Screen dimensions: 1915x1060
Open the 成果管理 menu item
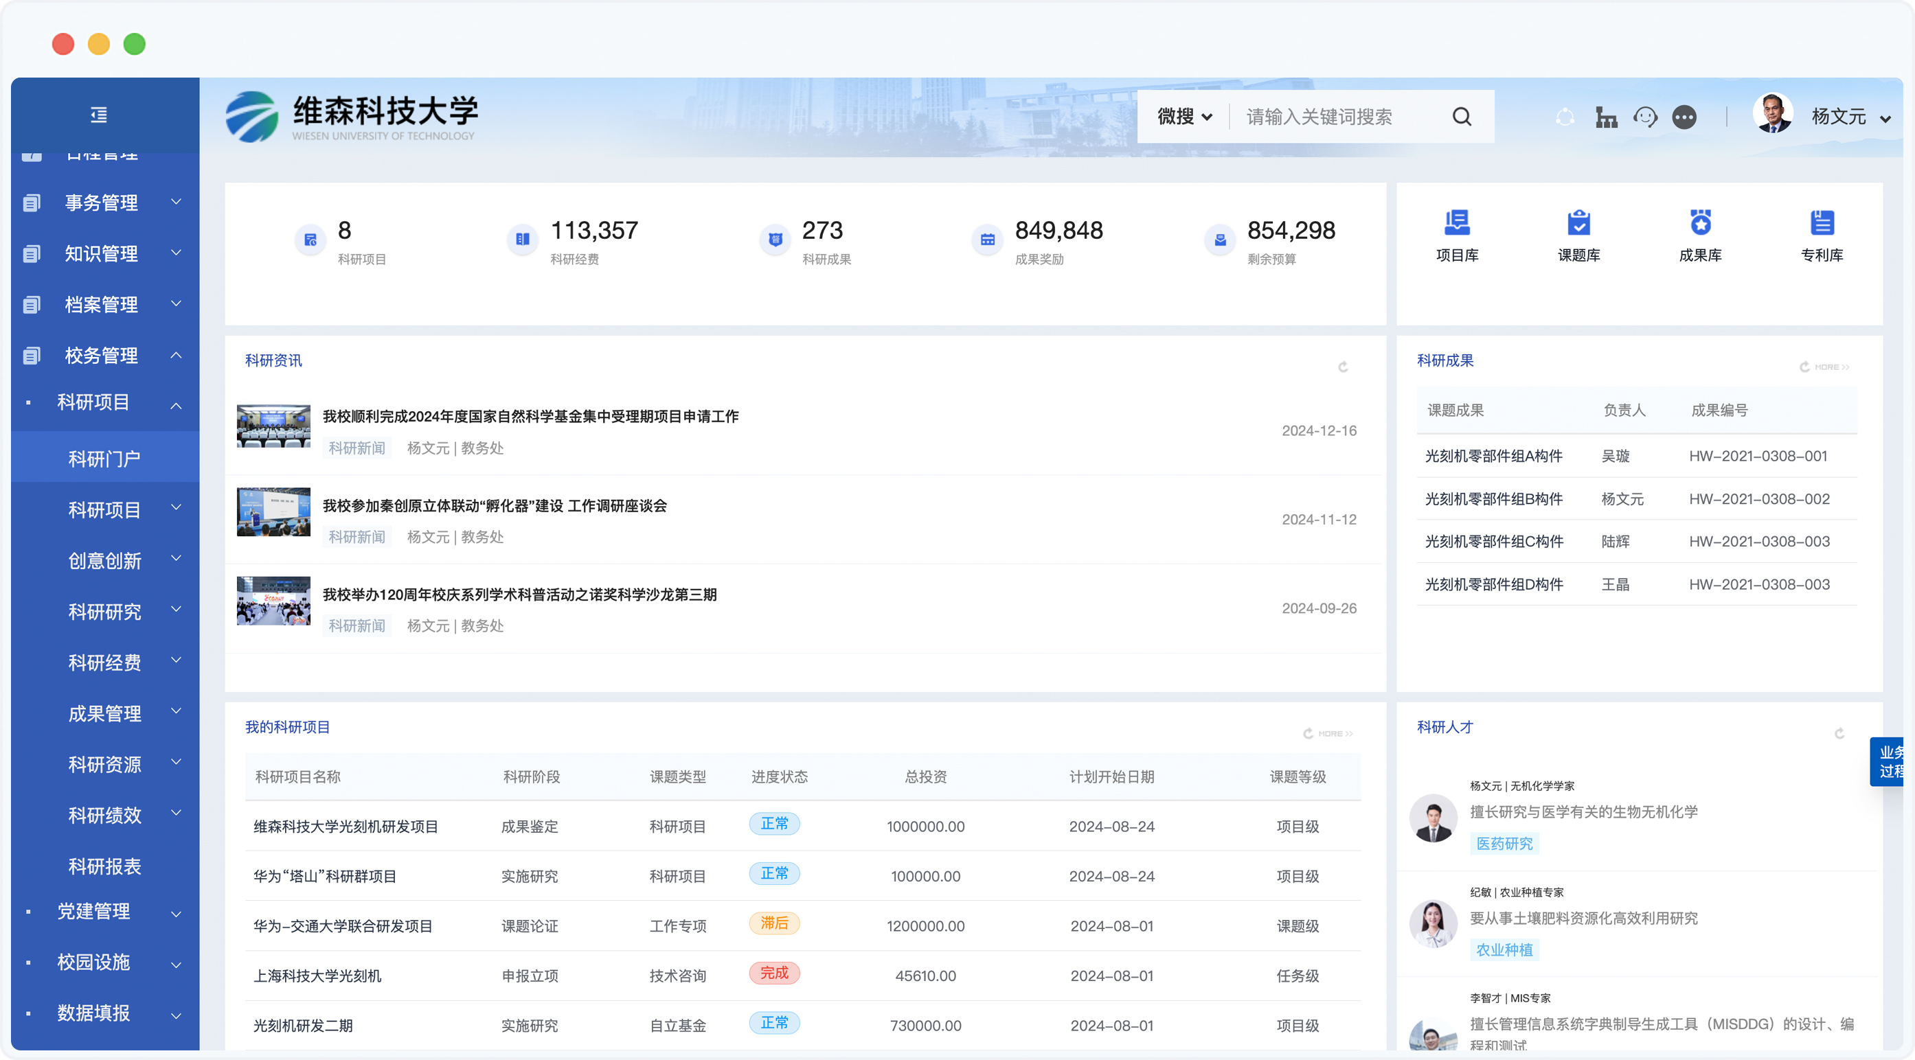105,714
